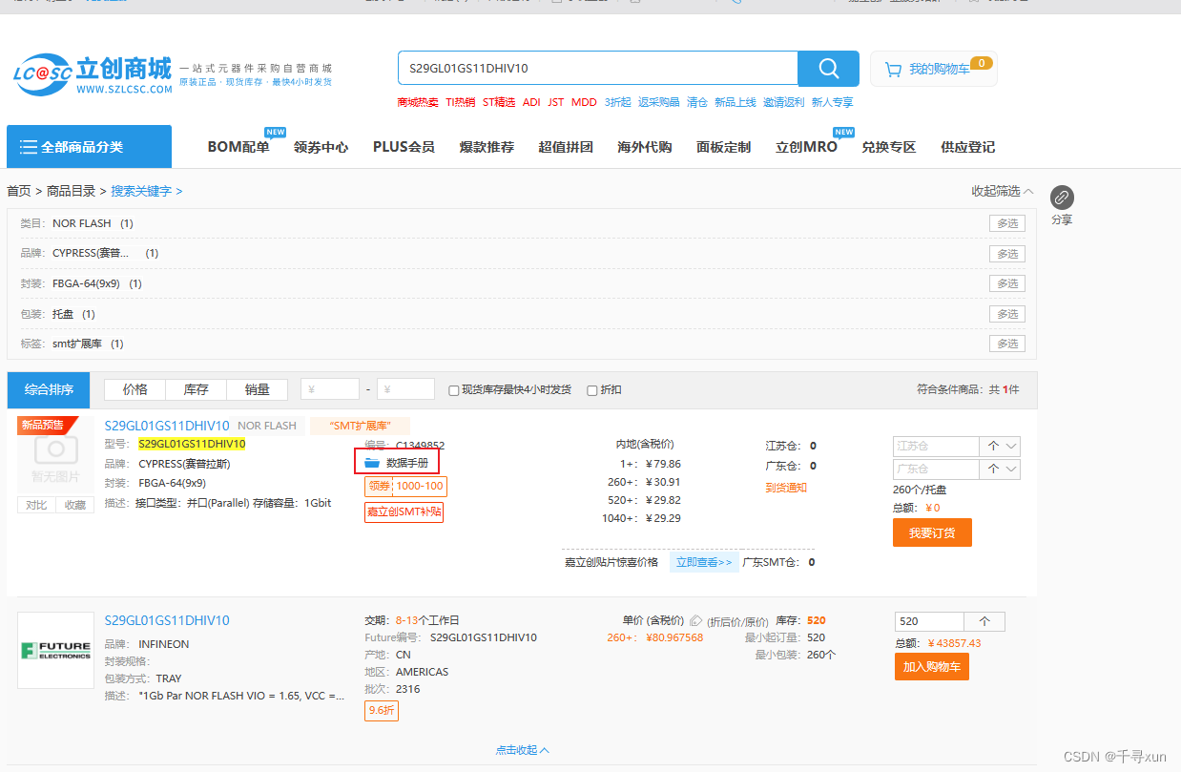Click the 江苏仓 quantity input
Screen dimensions: 1181x772
pyautogui.click(x=936, y=446)
